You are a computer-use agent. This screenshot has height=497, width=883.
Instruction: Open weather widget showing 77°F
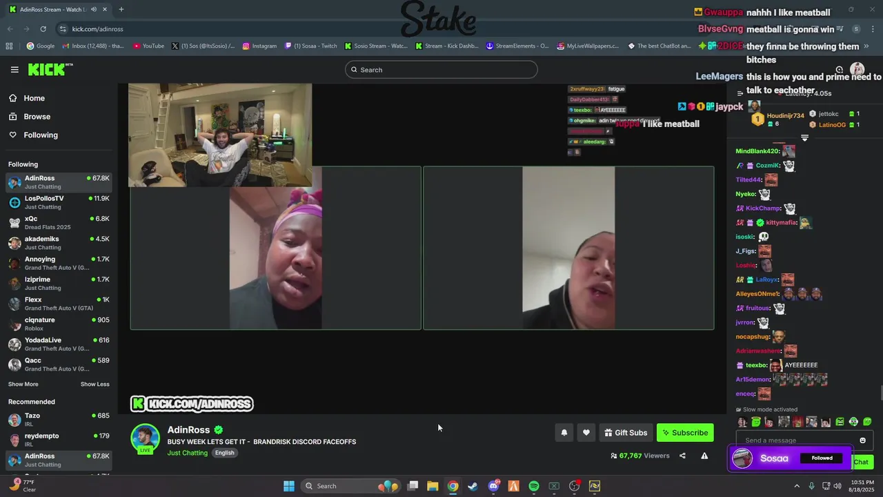(22, 486)
